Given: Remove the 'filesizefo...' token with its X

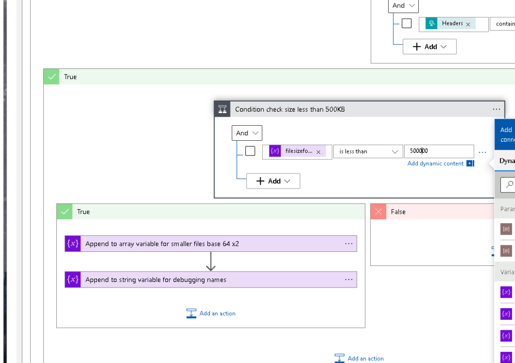Looking at the screenshot, I should click(x=318, y=152).
